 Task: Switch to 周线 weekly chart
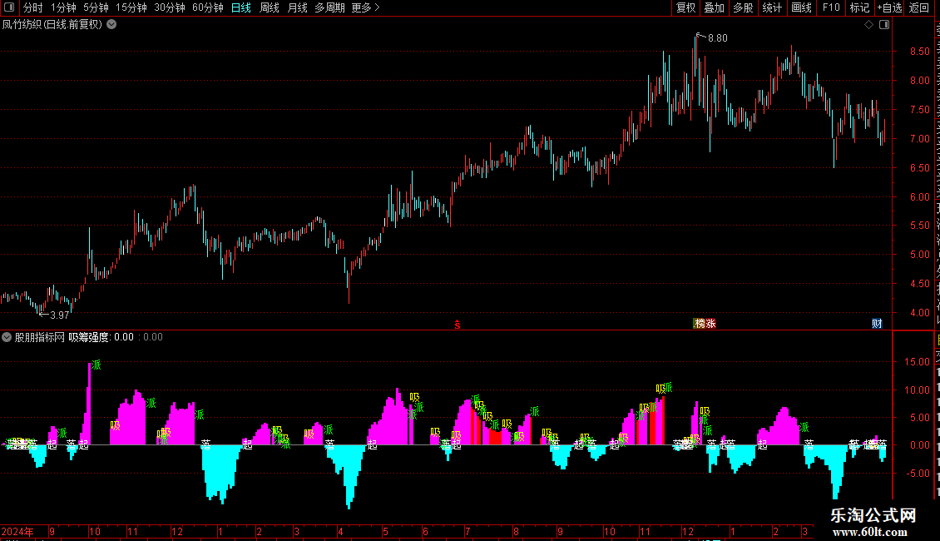[x=270, y=7]
